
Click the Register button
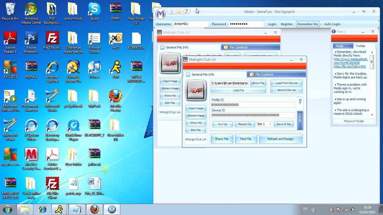tap(287, 24)
